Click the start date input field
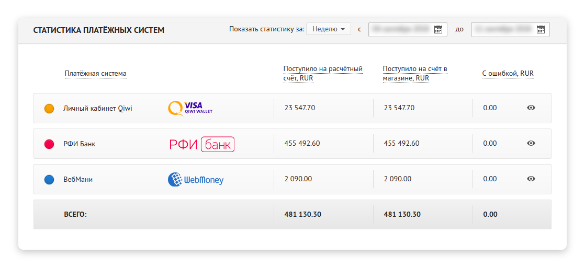Screen dimensions: 585x268 400,29
